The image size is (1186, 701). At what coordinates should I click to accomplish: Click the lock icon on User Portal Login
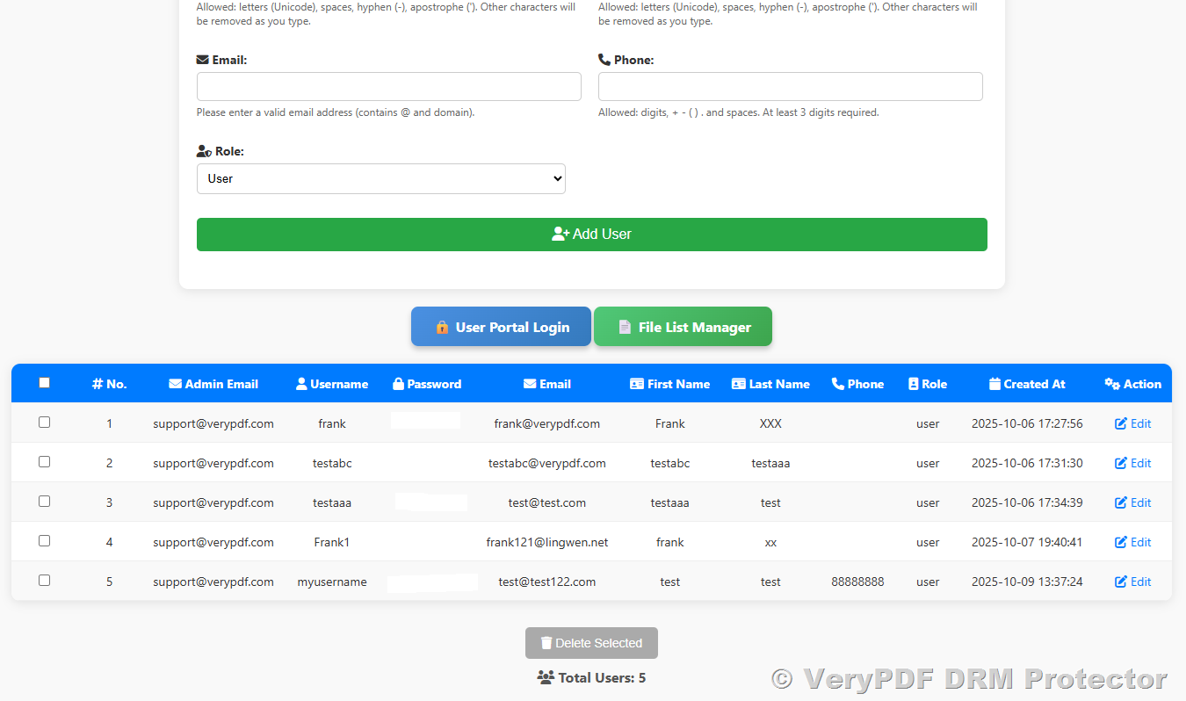point(442,327)
